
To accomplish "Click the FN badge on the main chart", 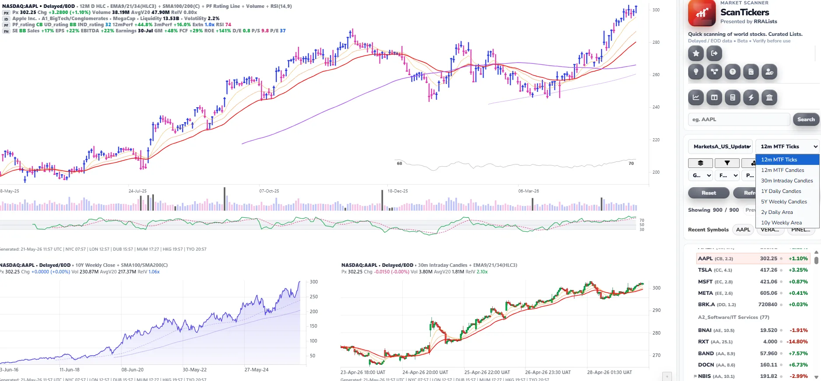I will point(6,31).
